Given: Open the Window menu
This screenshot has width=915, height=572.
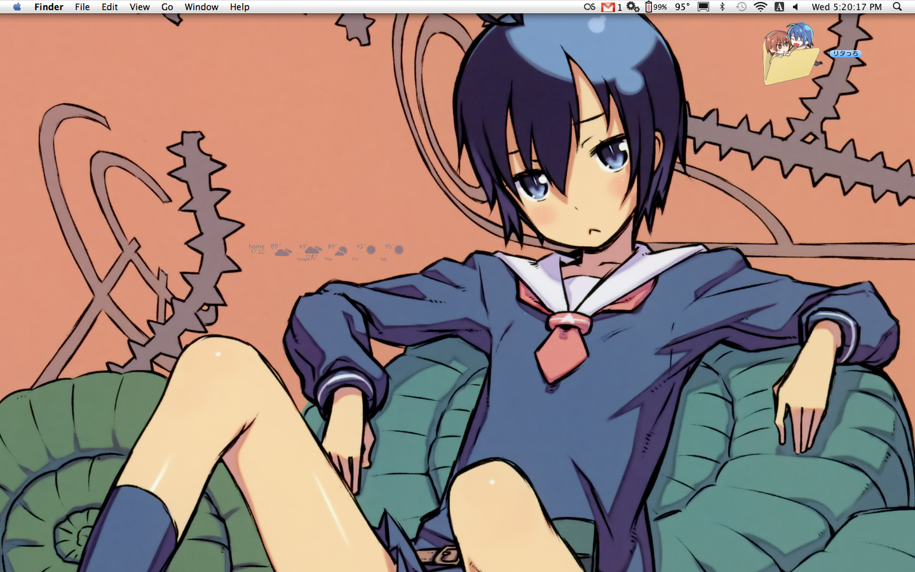Looking at the screenshot, I should pyautogui.click(x=201, y=7).
